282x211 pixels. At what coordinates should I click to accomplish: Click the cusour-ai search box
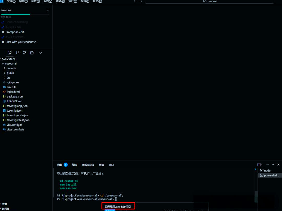point(209,1)
